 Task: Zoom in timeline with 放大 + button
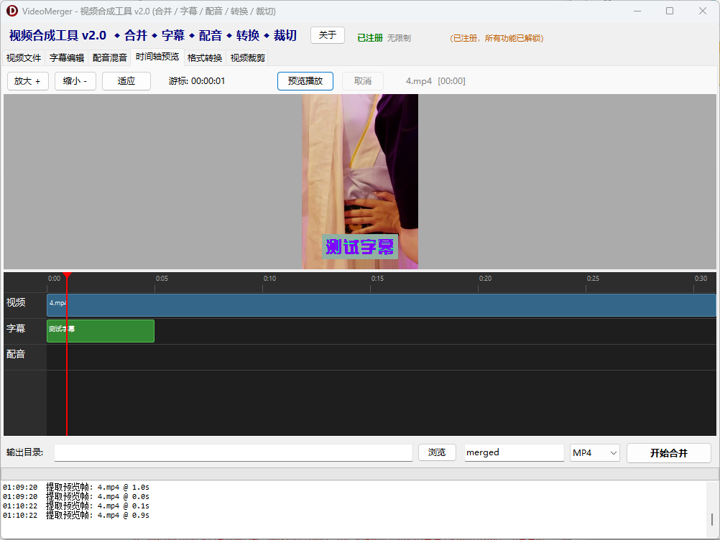[28, 81]
